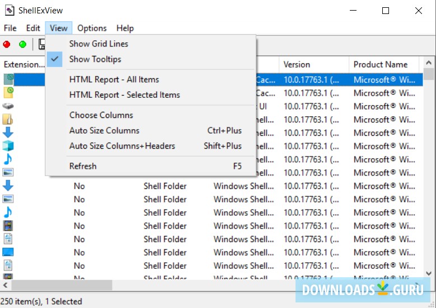Expand the Help menu
Image resolution: width=436 pixels, height=308 pixels.
click(x=125, y=28)
